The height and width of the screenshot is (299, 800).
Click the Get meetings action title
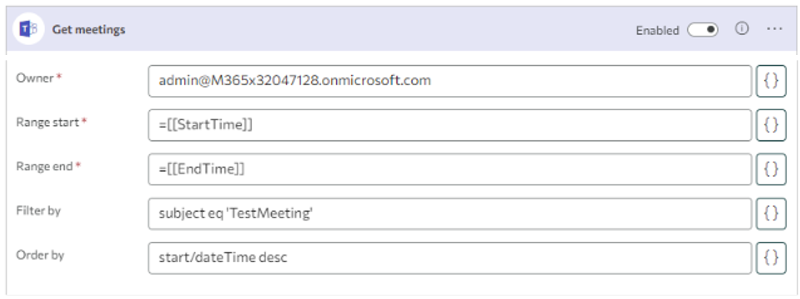(x=89, y=29)
